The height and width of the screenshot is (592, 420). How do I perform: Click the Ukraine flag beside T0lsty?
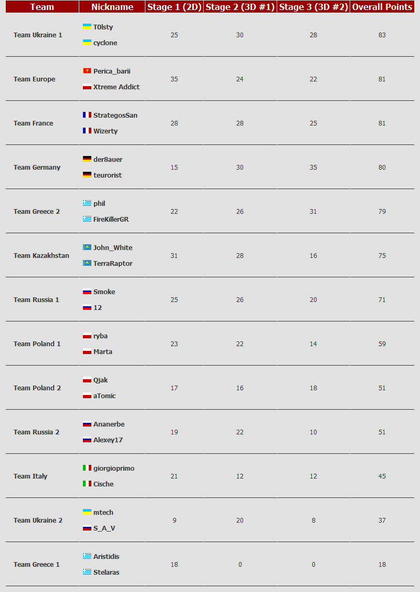(87, 26)
